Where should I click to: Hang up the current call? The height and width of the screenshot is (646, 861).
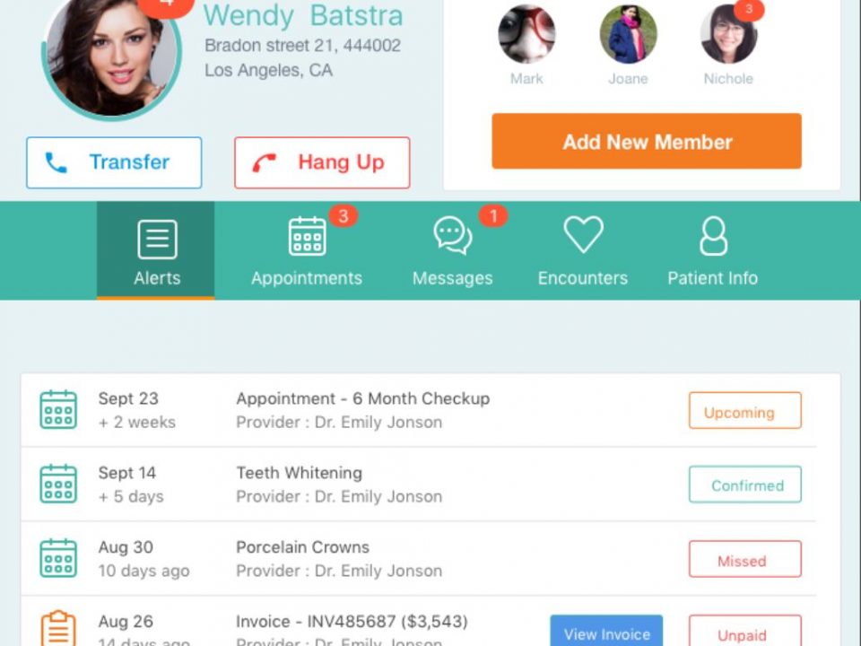click(x=322, y=162)
